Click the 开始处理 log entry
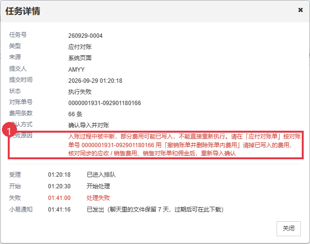The width and height of the screenshot is (310, 244). click(98, 186)
